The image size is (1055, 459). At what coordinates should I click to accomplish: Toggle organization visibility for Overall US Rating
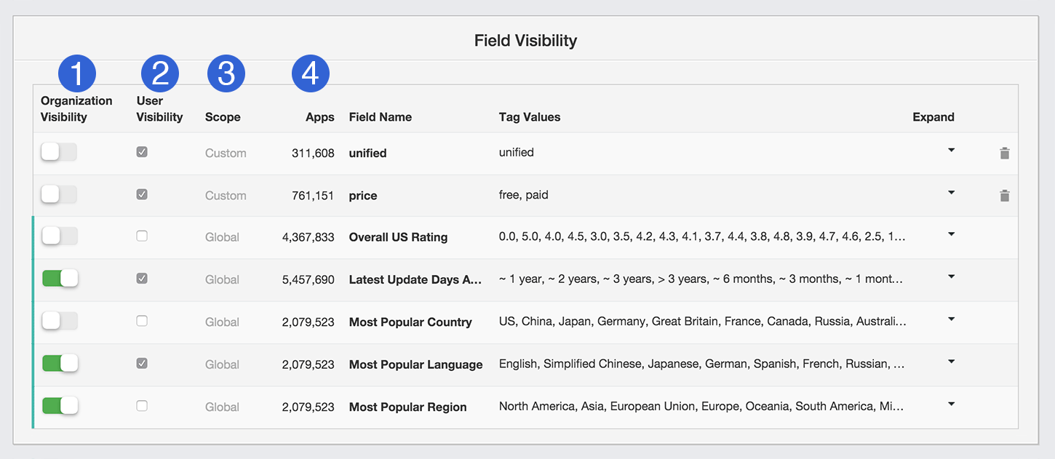point(60,236)
